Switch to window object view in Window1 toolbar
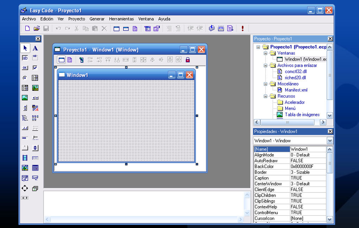The height and width of the screenshot is (228, 359). tap(61, 60)
